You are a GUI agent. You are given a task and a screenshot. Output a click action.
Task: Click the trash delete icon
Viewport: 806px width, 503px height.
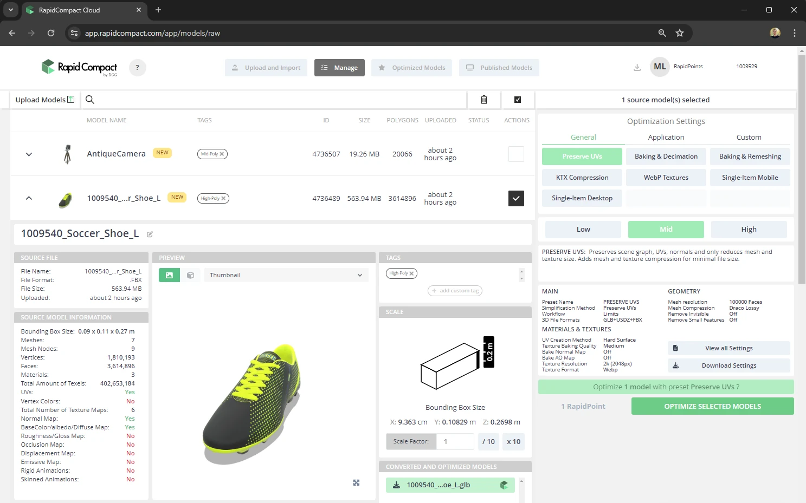click(x=484, y=100)
